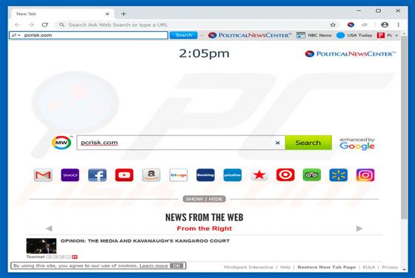Close the New Tab tab
The width and height of the screenshot is (415, 278).
tap(107, 14)
